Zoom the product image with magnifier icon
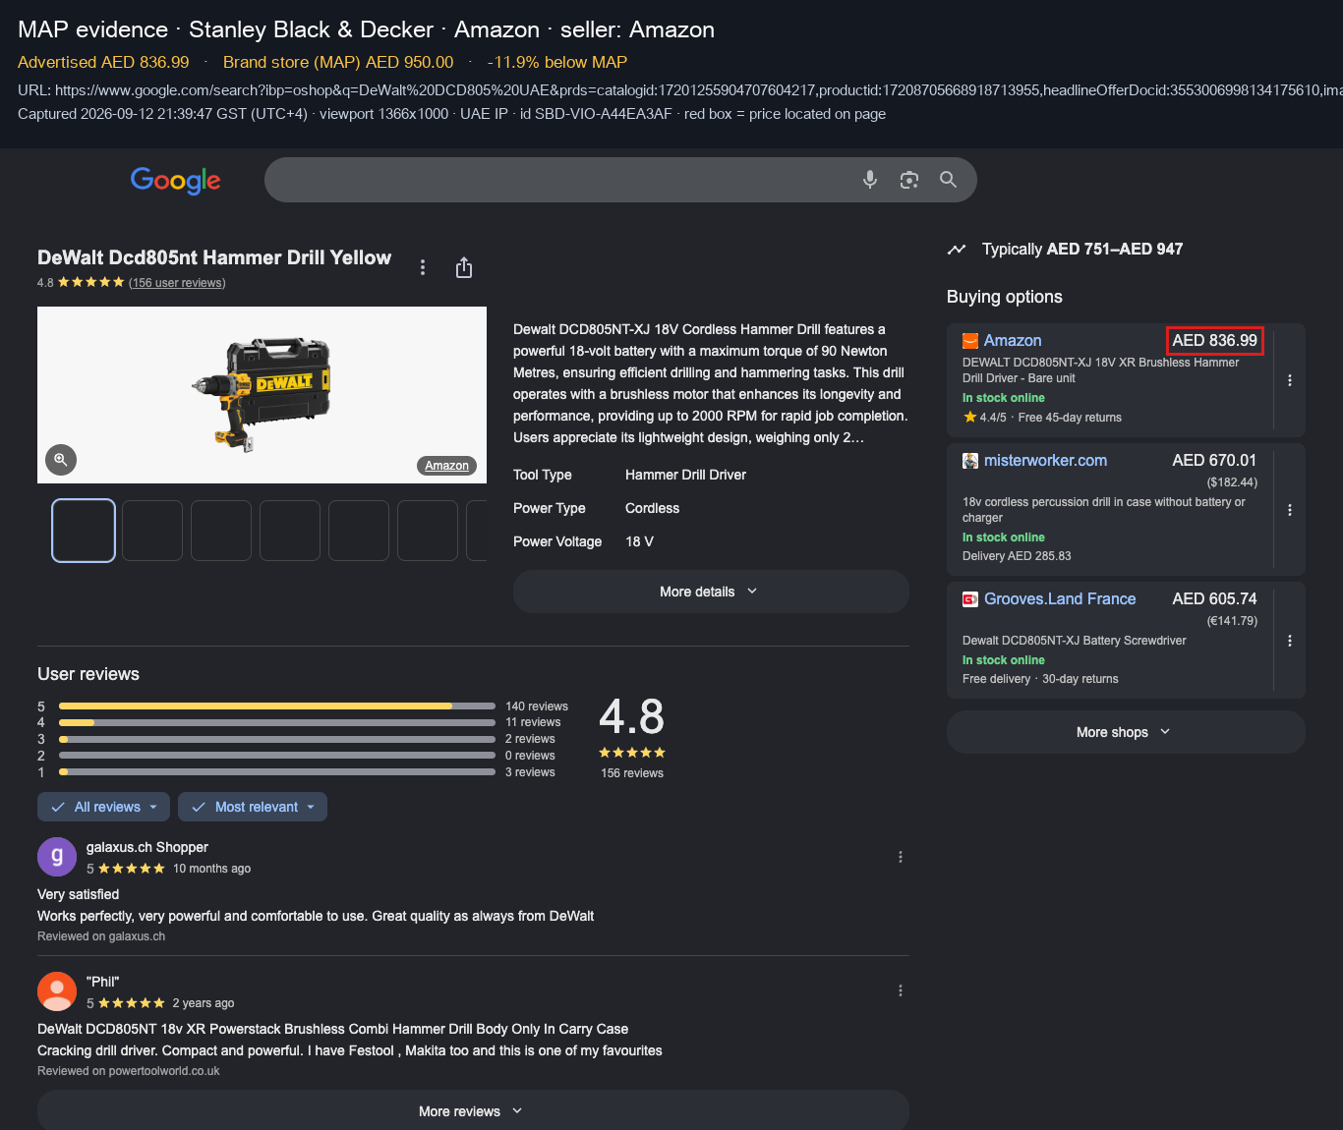The image size is (1343, 1130). click(61, 459)
